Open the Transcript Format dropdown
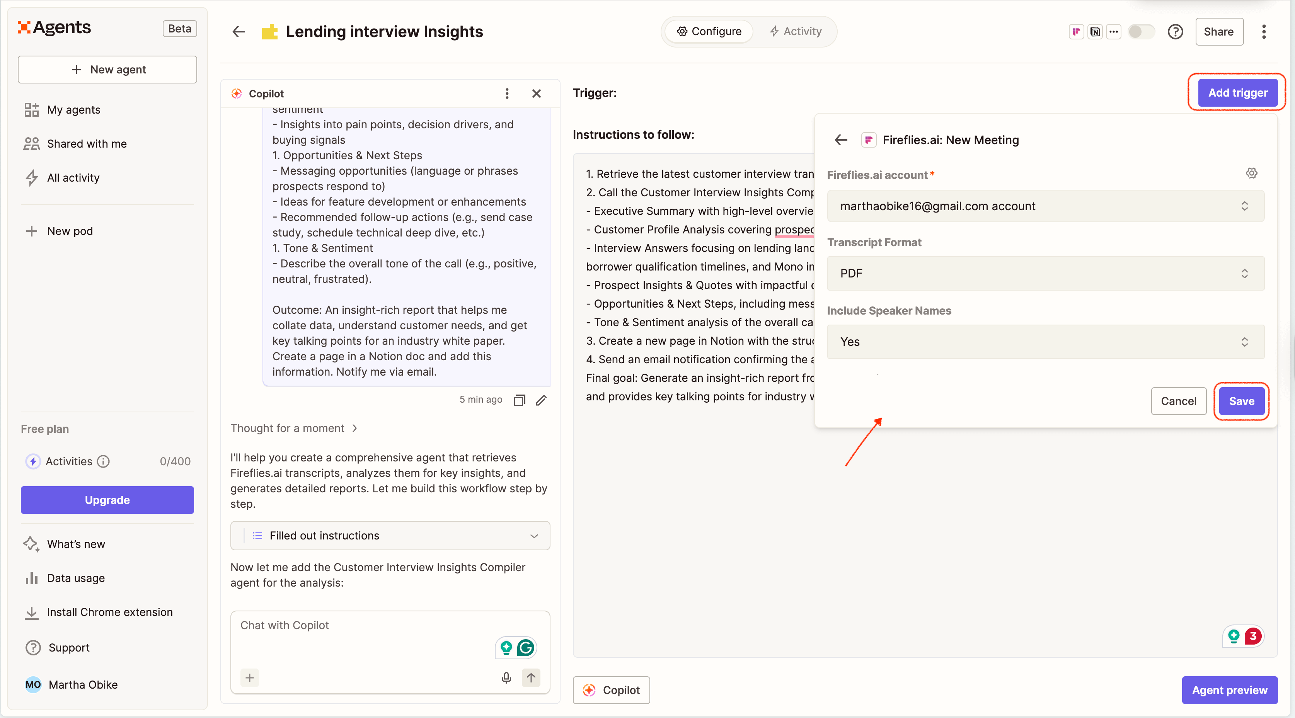Screen dimensions: 1295x718 click(x=1045, y=273)
